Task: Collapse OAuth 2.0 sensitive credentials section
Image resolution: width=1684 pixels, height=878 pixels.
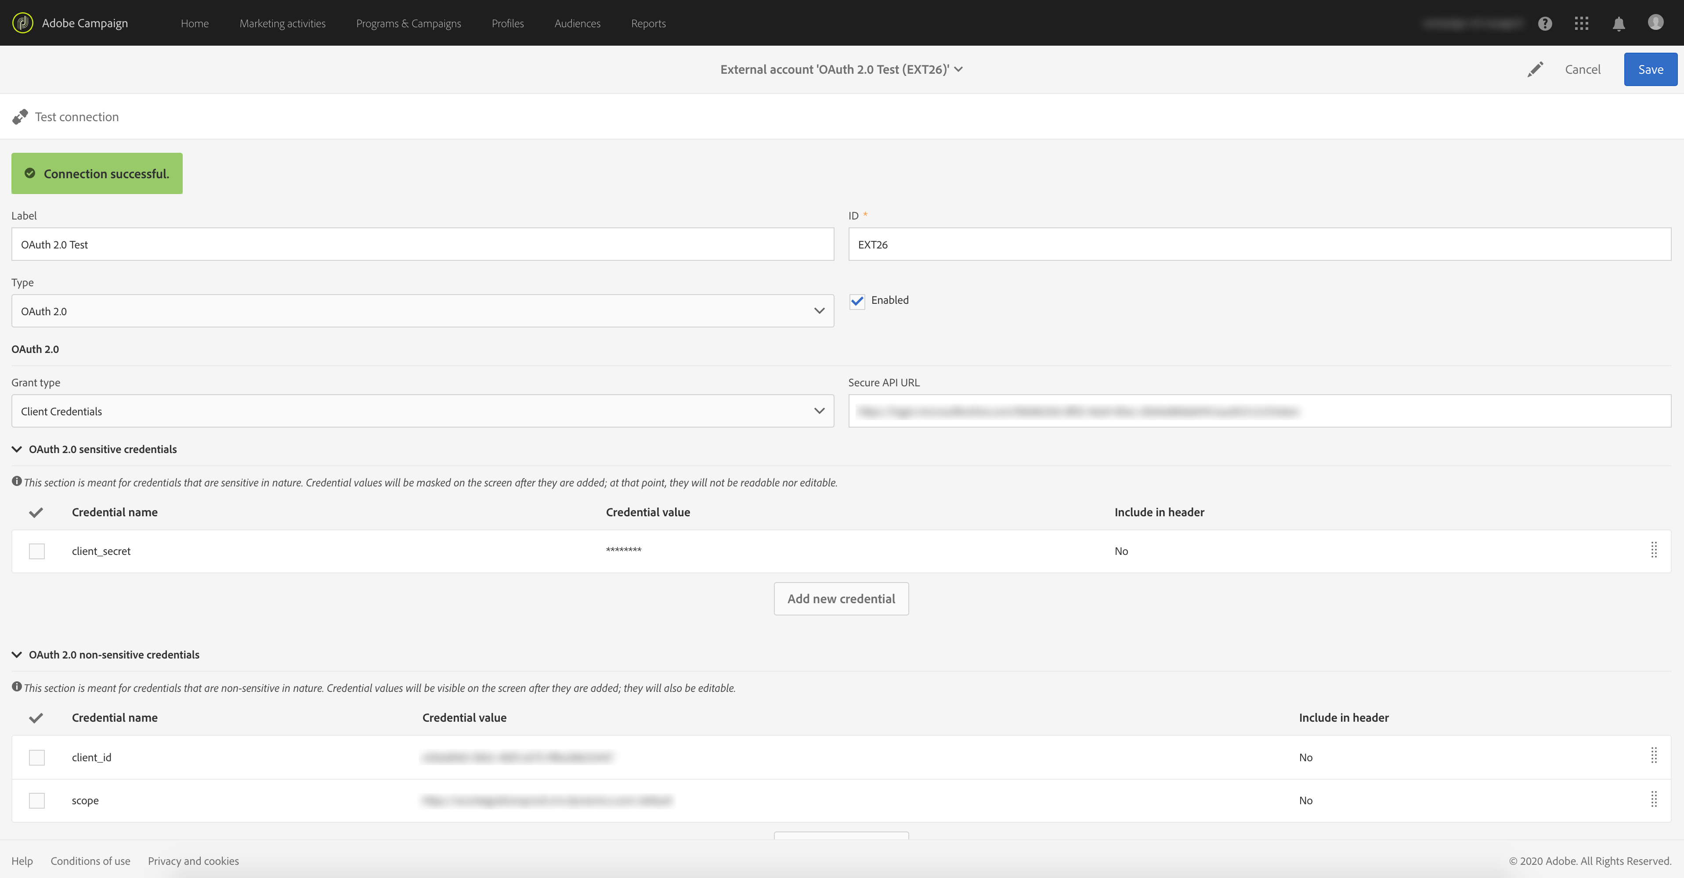Action: coord(17,450)
